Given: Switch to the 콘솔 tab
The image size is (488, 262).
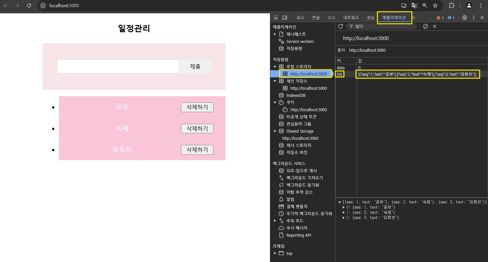Looking at the screenshot, I should tap(316, 18).
